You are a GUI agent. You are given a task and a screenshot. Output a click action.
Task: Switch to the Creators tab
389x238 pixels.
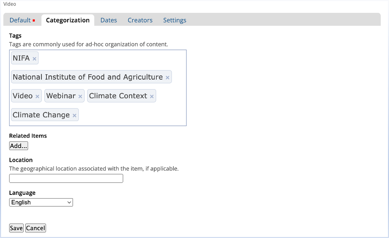tap(140, 20)
